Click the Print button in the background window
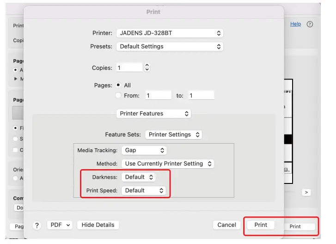The image size is (336, 244). [299, 226]
